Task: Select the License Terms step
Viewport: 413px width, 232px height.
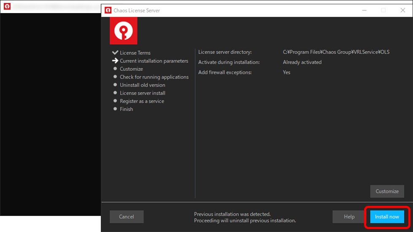Action: click(x=135, y=53)
